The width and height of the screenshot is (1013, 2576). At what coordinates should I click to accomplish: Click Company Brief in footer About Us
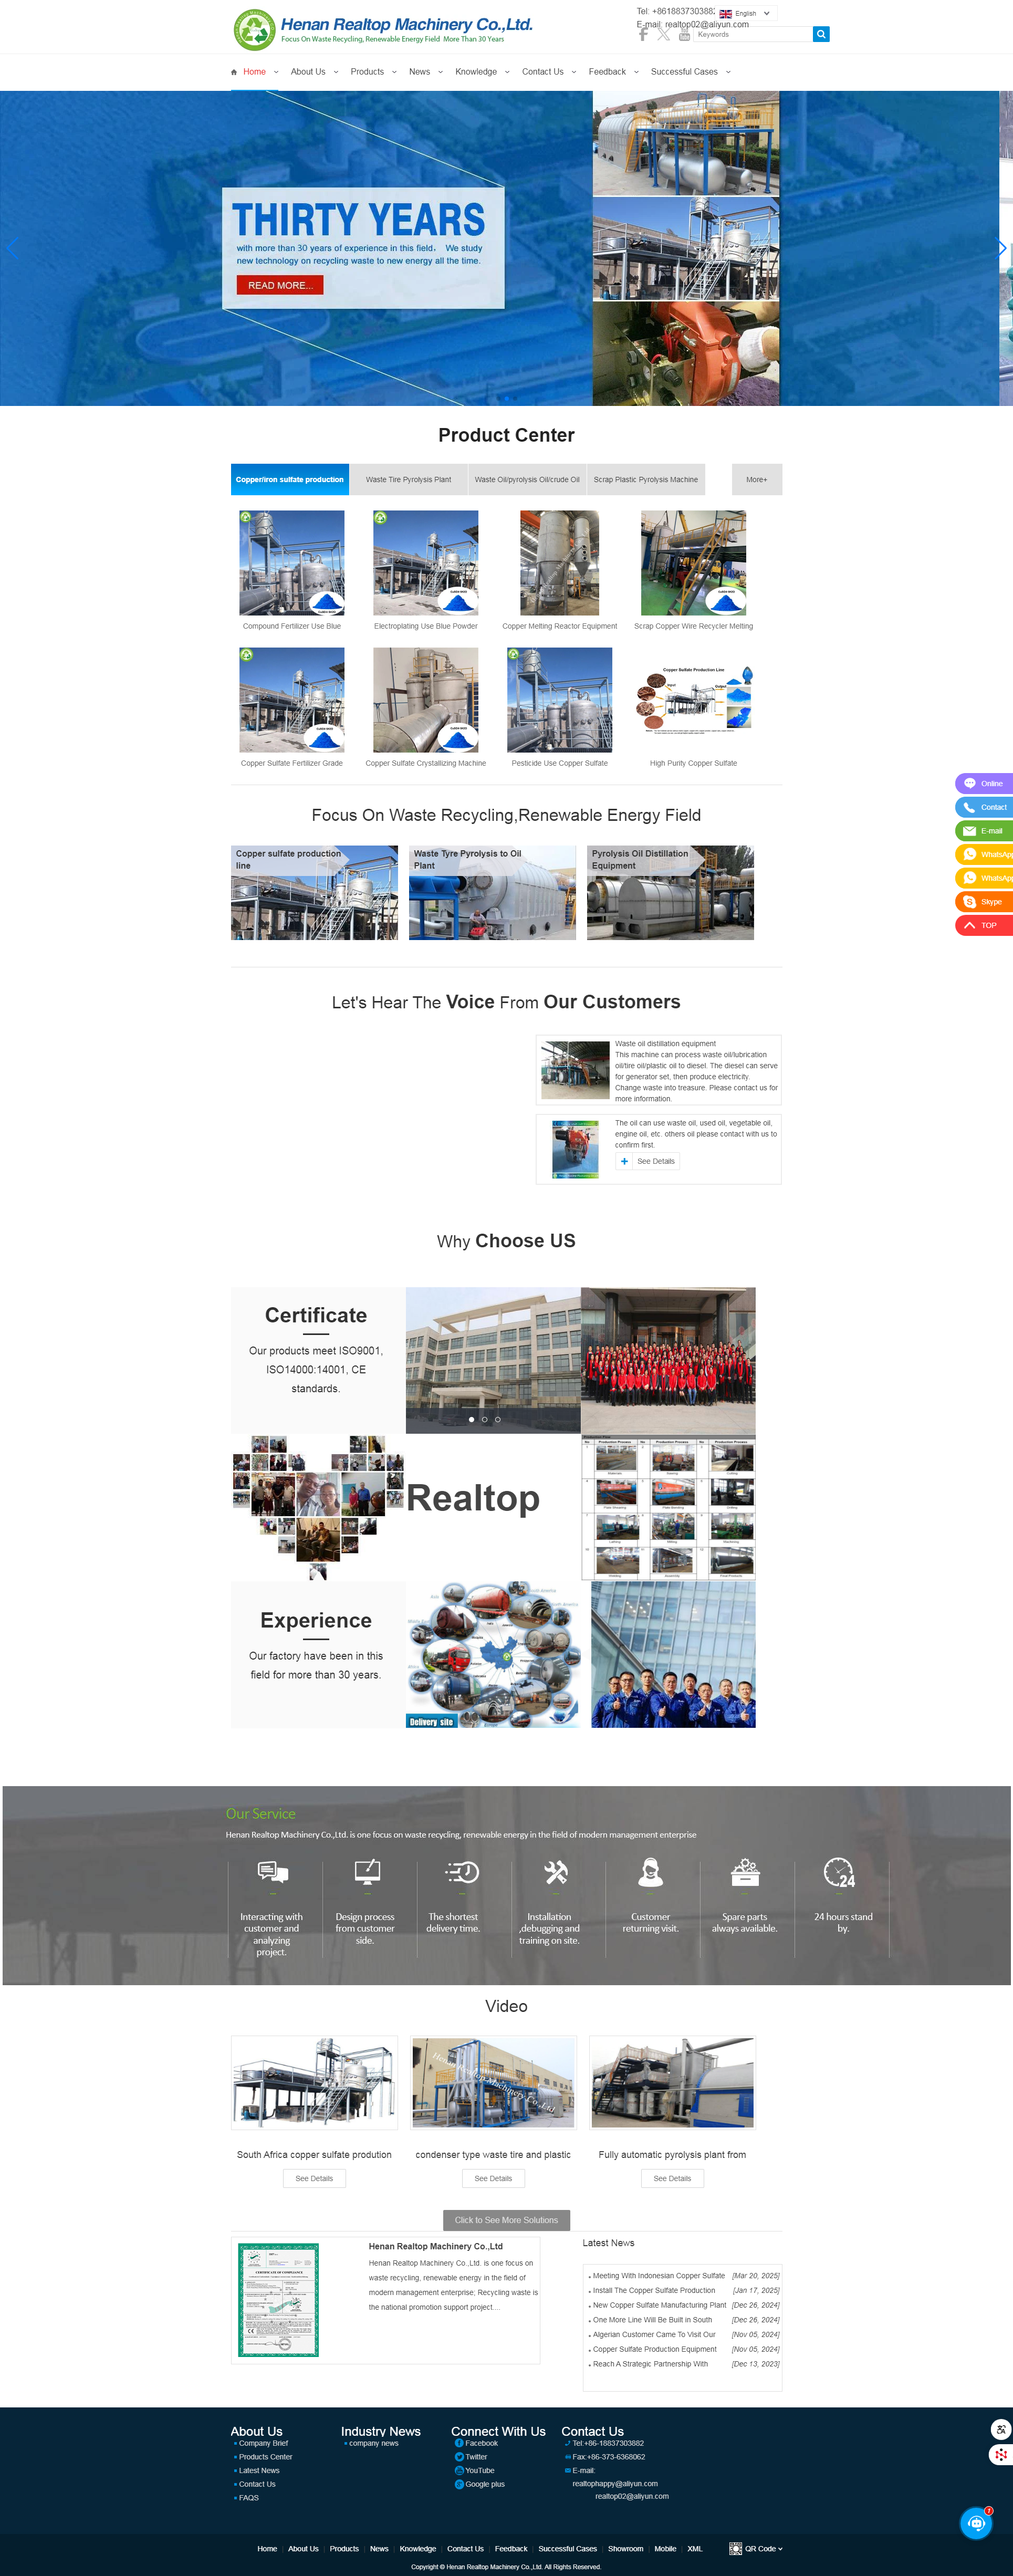(263, 2443)
